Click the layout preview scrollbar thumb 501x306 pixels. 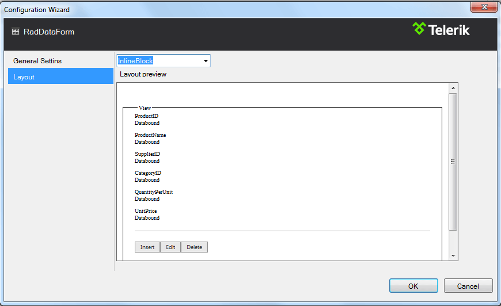click(x=453, y=162)
